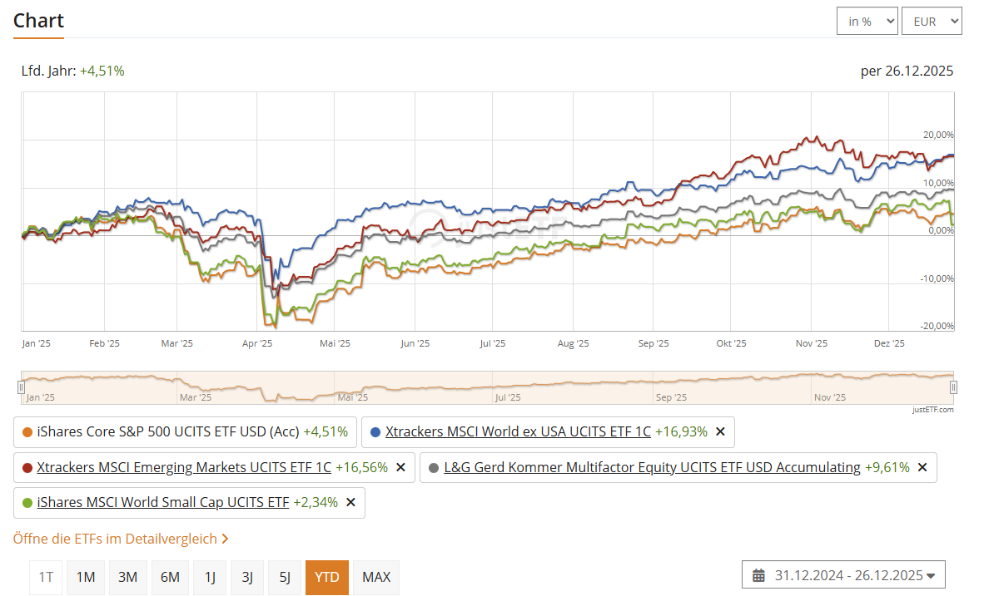Screen dimensions: 984x596
Task: Click the +16,93% performance value
Action: (681, 431)
